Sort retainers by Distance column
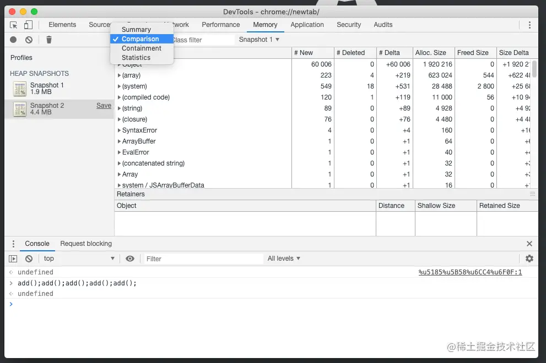This screenshot has width=546, height=363. click(x=395, y=206)
